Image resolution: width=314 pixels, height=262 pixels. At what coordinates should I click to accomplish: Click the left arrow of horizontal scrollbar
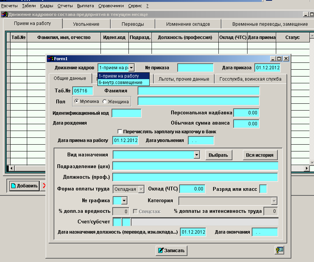click(x=12, y=168)
